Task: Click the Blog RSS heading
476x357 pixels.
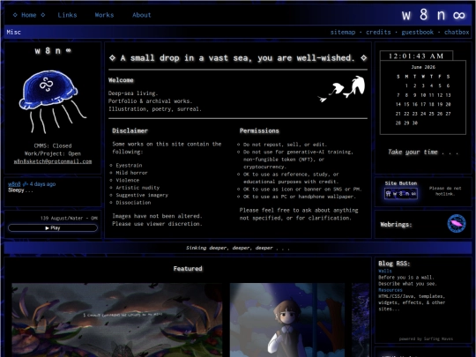Action: pyautogui.click(x=394, y=264)
